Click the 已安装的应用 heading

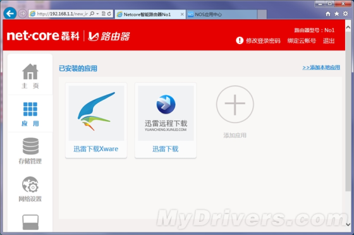tap(78, 68)
